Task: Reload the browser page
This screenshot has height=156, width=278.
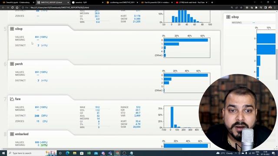Action: (13, 8)
